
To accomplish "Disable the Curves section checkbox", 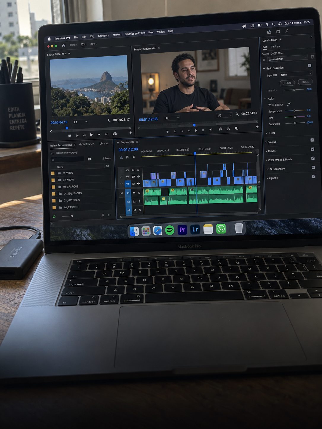I will (313, 149).
